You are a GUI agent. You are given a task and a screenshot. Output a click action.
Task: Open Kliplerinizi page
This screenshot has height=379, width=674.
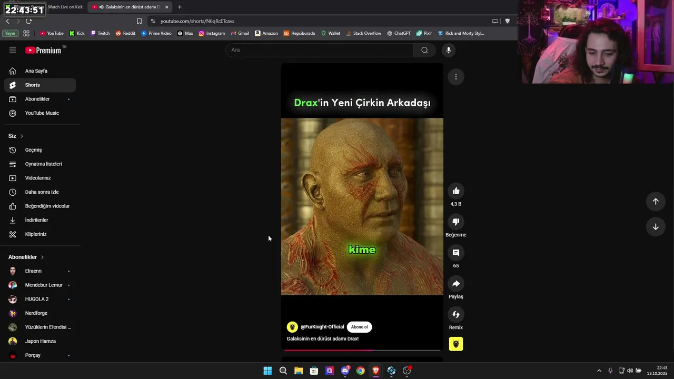click(x=40, y=234)
